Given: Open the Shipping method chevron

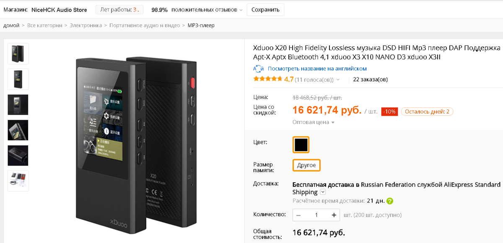Looking at the screenshot, I should (x=322, y=192).
